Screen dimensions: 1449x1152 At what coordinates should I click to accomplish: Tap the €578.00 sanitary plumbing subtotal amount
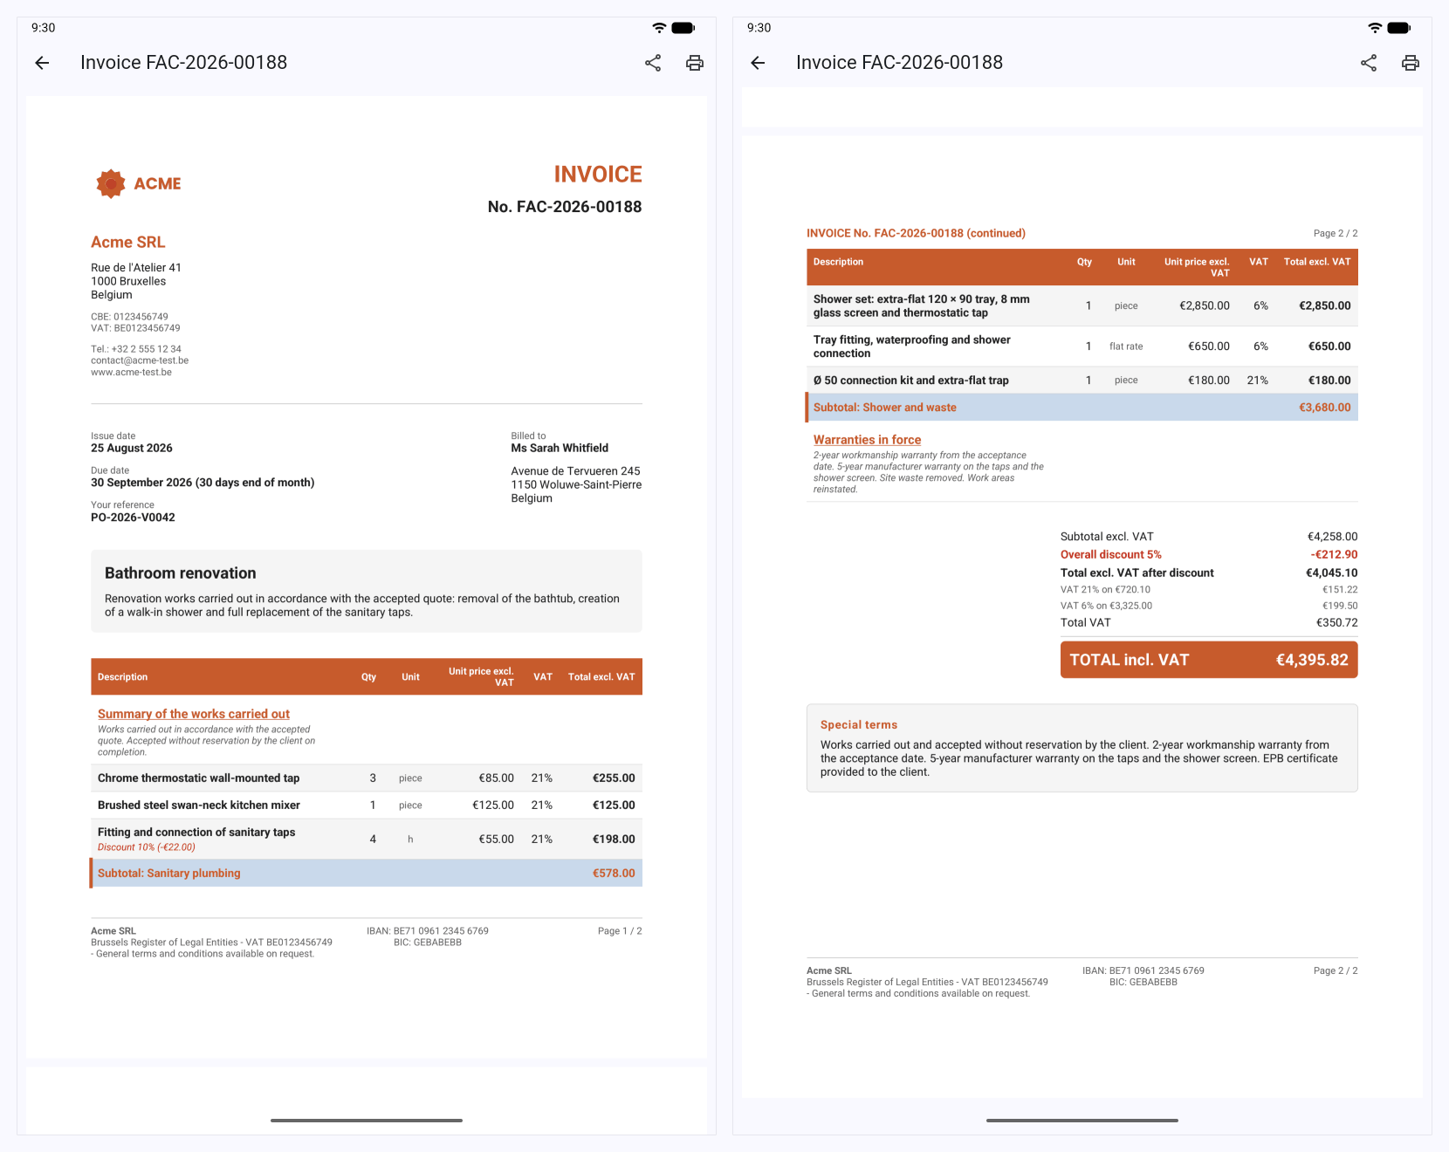pyautogui.click(x=614, y=874)
